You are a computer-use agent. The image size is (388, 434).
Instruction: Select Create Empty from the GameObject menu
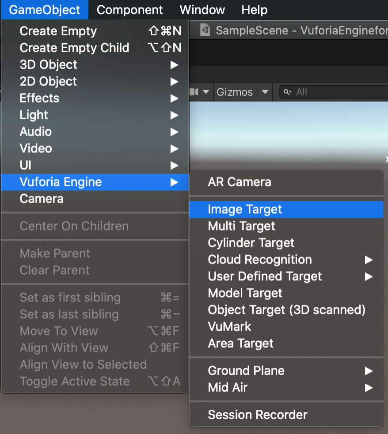[x=58, y=31]
